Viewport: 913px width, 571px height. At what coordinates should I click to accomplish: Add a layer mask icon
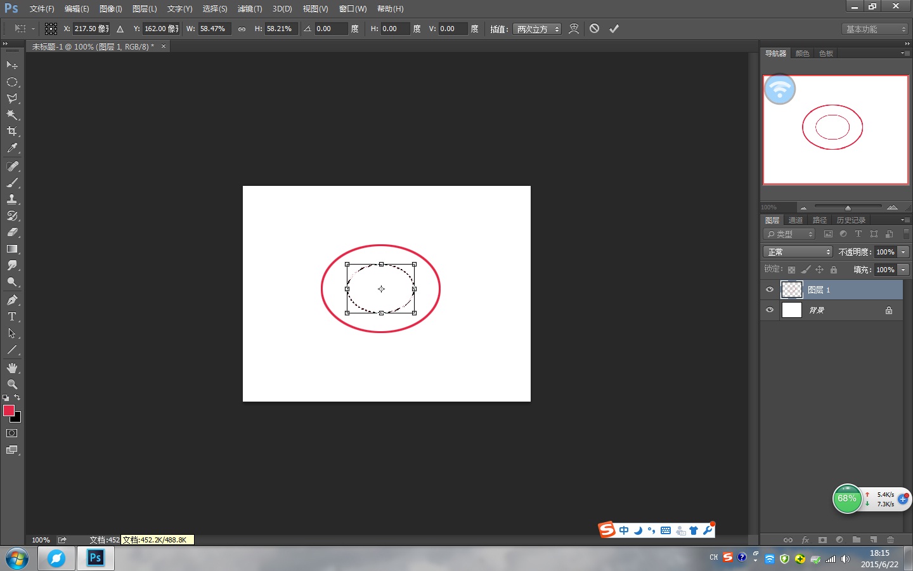coord(822,540)
